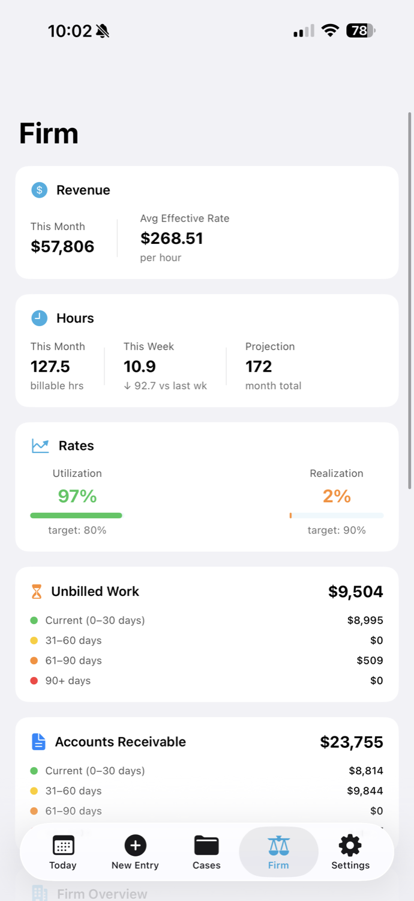This screenshot has height=901, width=414.
Task: Tap the battery level indicator
Action: pos(361,31)
